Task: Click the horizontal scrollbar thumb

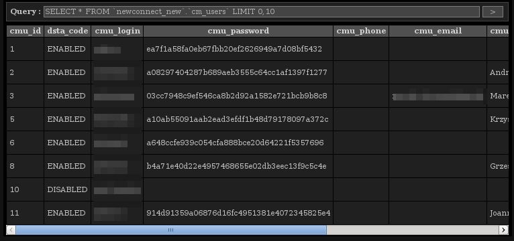Action: click(171, 230)
